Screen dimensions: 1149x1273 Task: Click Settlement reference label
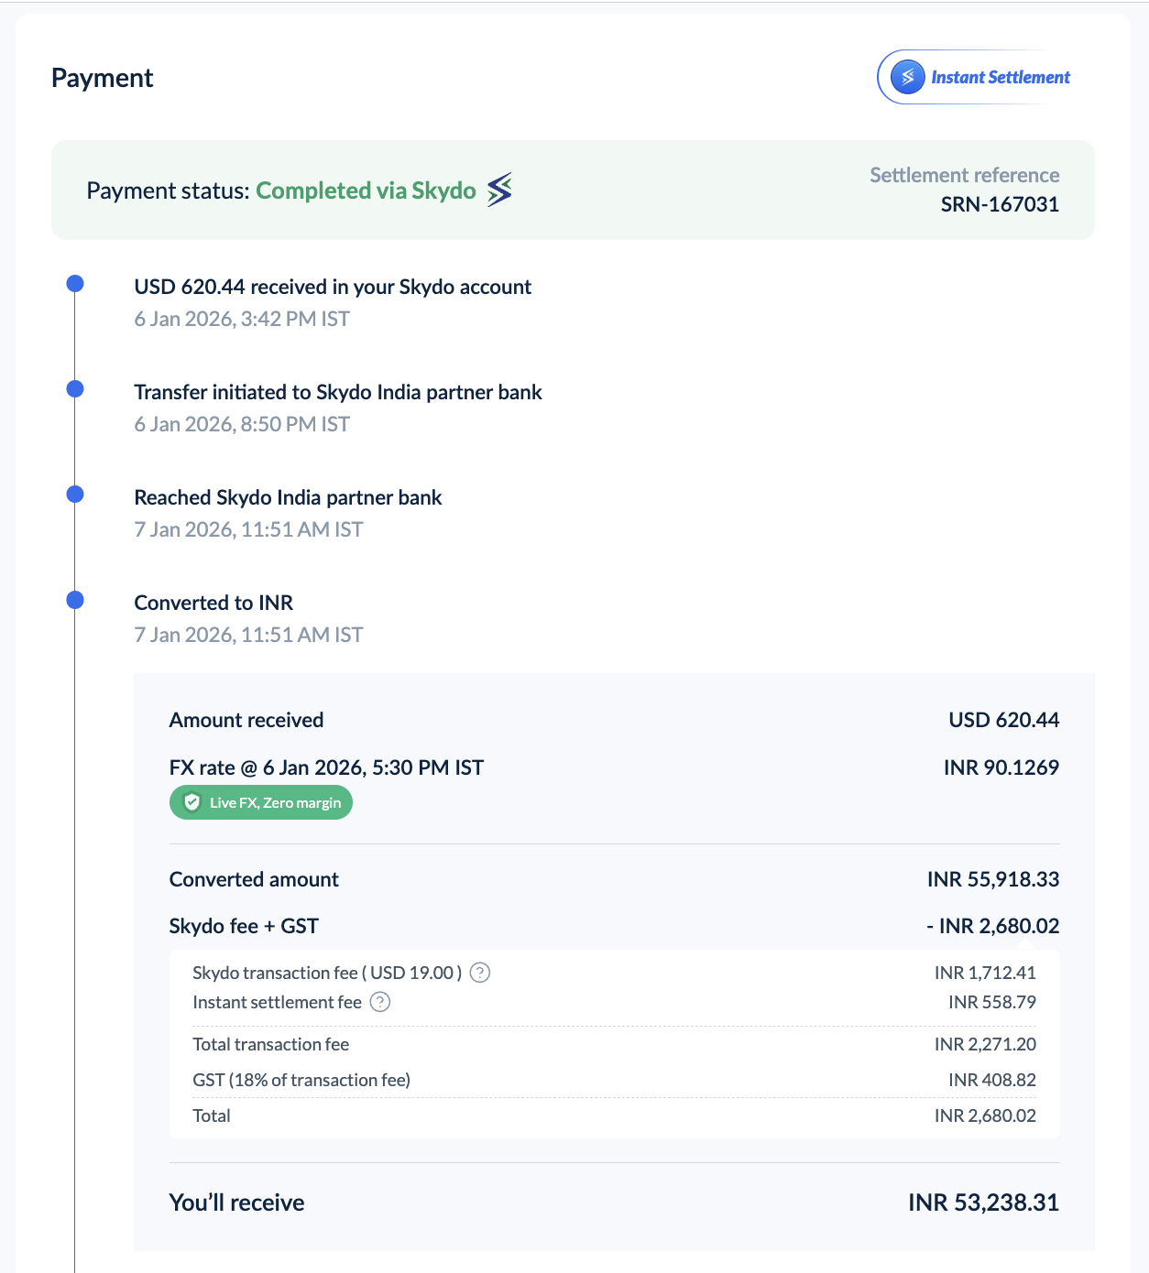coord(965,175)
